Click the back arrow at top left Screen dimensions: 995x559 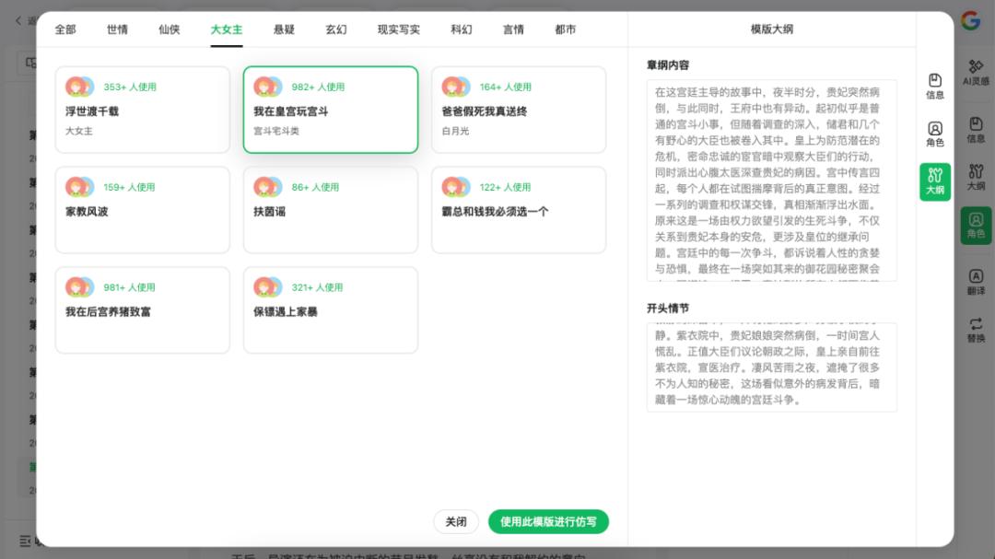(18, 21)
